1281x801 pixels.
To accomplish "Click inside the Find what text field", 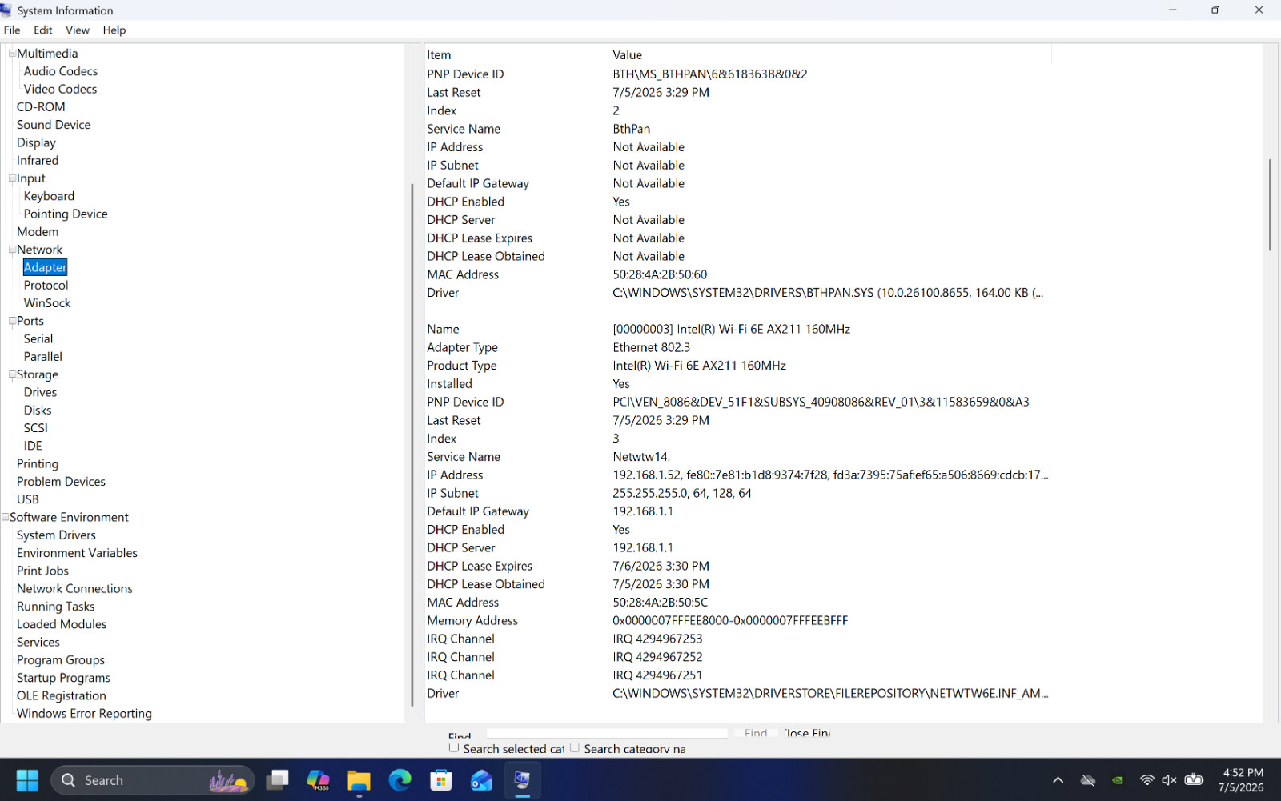I will [x=607, y=733].
